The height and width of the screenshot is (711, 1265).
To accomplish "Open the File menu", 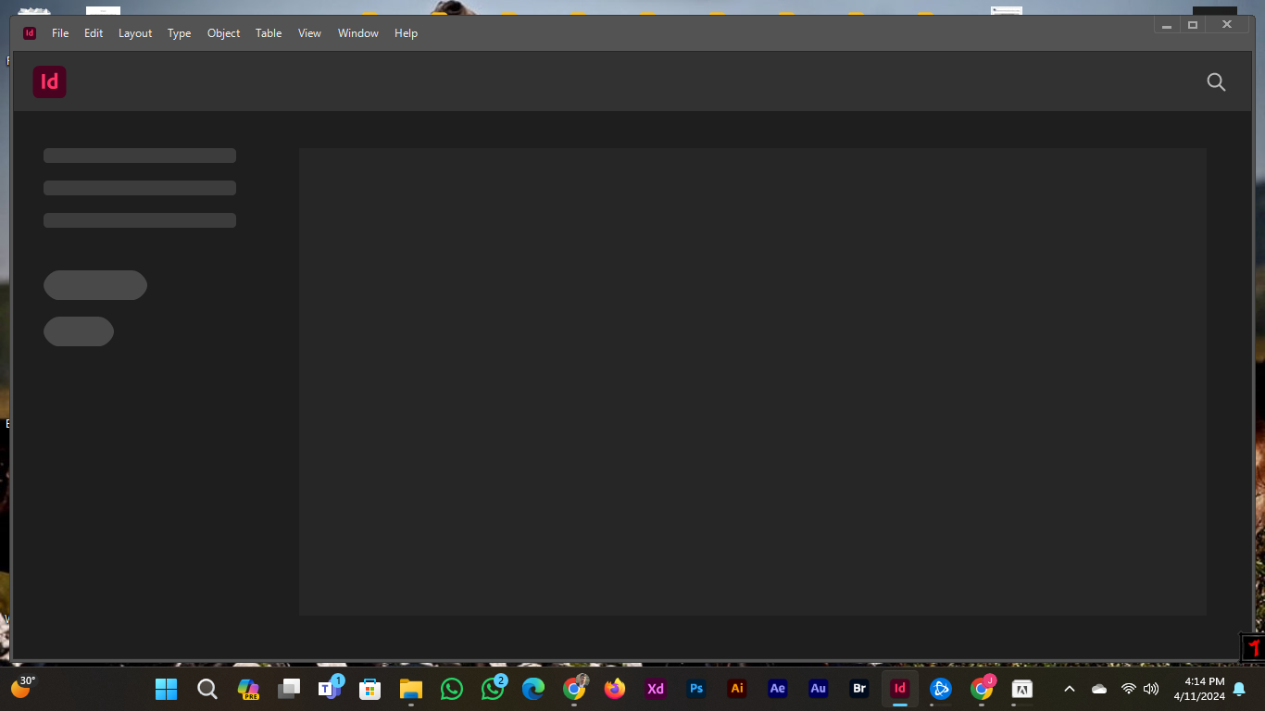I will [59, 32].
